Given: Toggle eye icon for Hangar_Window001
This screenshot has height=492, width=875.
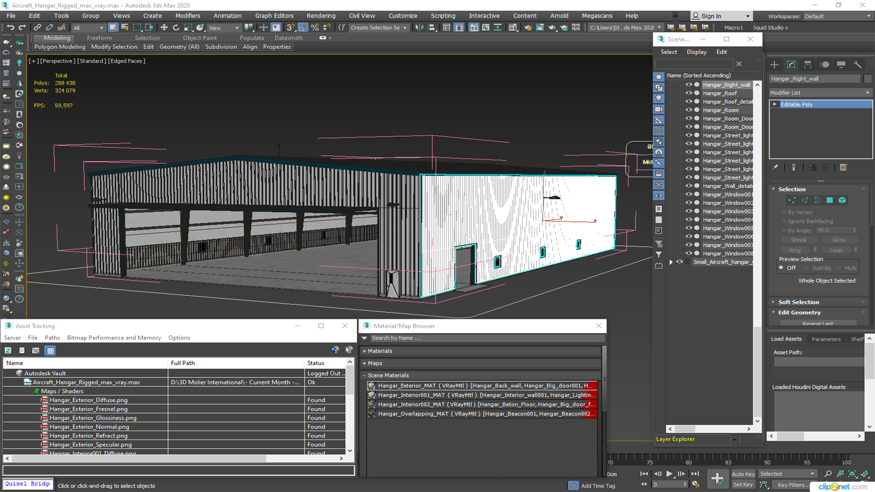Looking at the screenshot, I should 689,194.
